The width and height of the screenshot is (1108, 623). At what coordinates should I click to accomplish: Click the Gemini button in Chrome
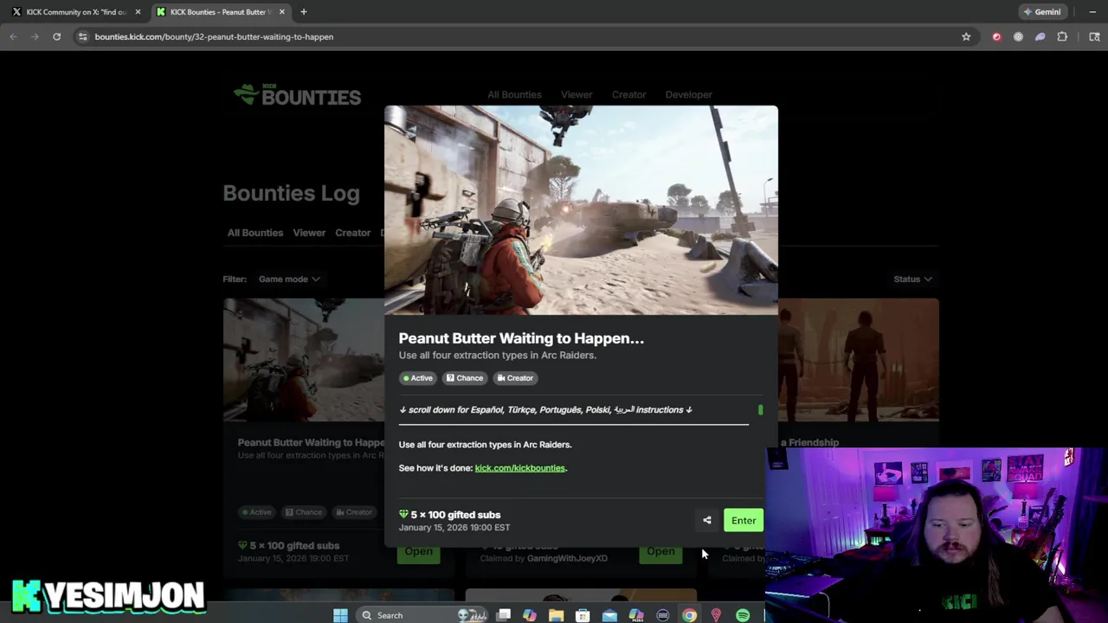pyautogui.click(x=1041, y=12)
